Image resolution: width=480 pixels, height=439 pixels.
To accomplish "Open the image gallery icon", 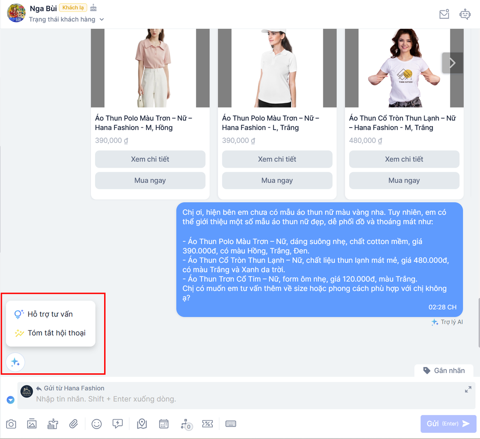I will click(31, 424).
